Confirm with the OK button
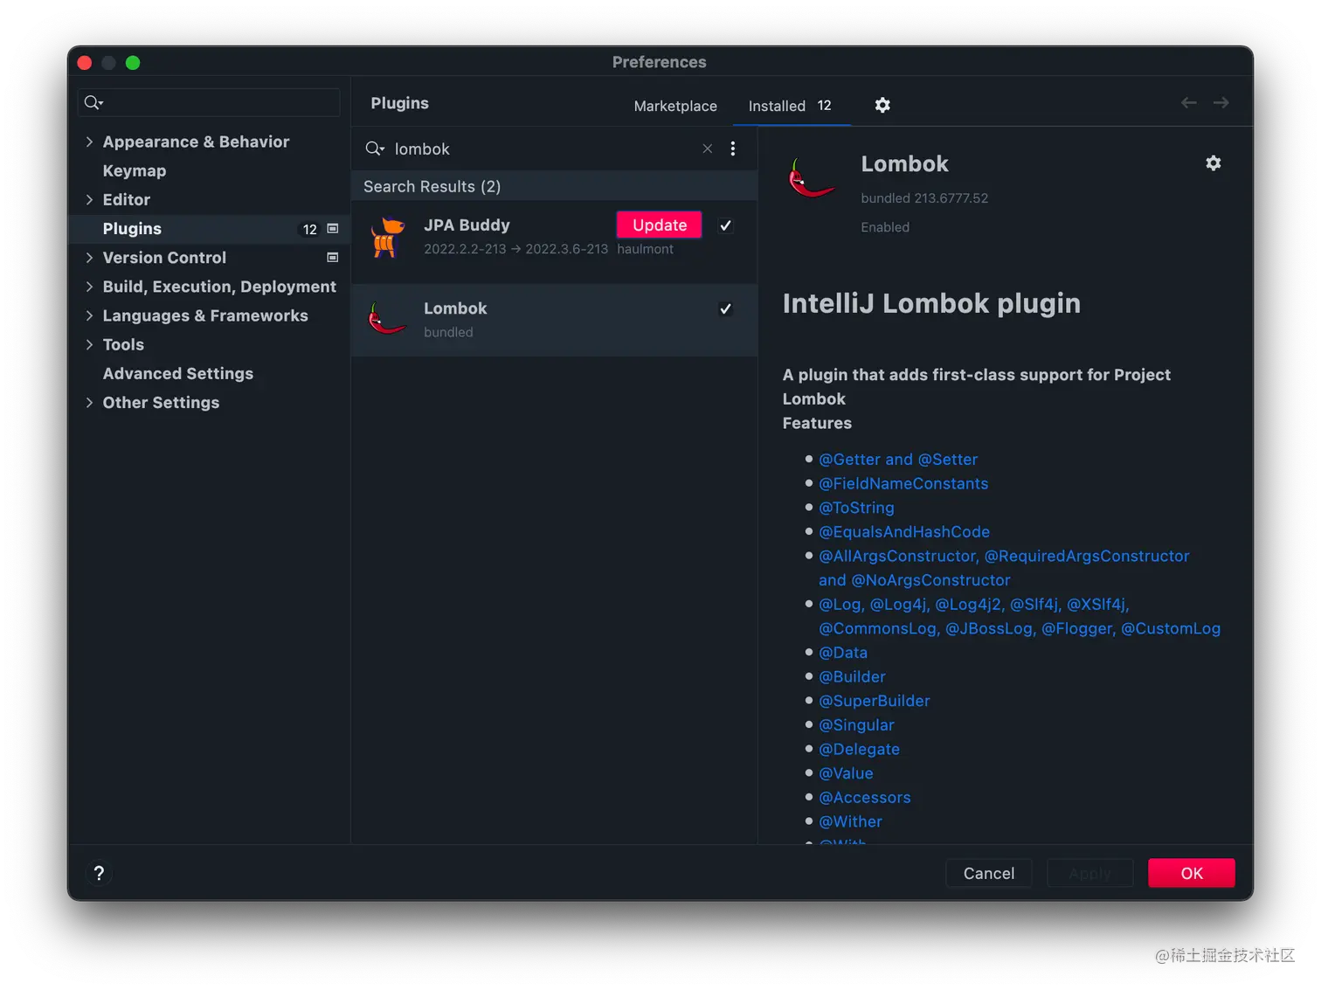The height and width of the screenshot is (990, 1321). pyautogui.click(x=1192, y=873)
